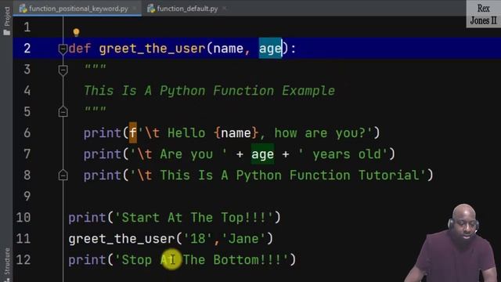Click the yellow light bulb intention icon
501x282 pixels.
pos(76,32)
